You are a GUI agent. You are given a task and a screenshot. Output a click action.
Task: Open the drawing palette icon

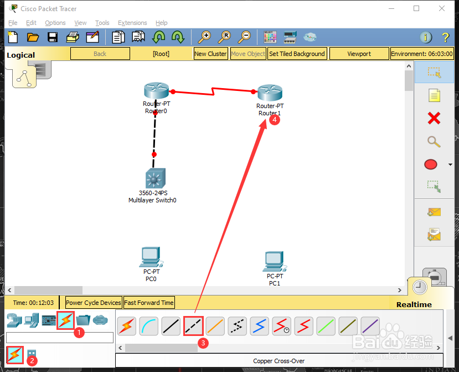click(270, 37)
